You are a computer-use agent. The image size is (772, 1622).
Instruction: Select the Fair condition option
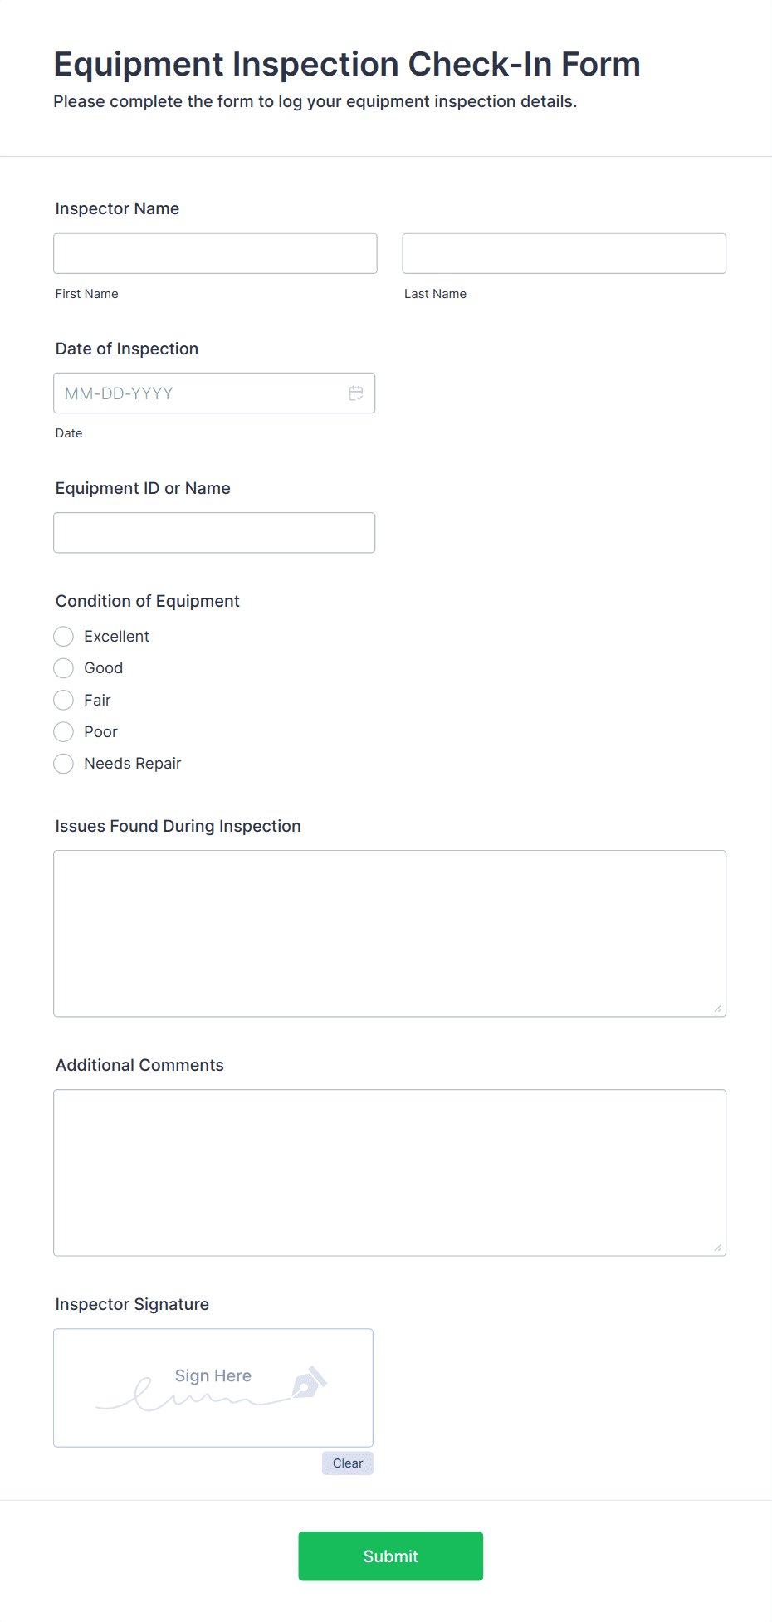coord(63,700)
